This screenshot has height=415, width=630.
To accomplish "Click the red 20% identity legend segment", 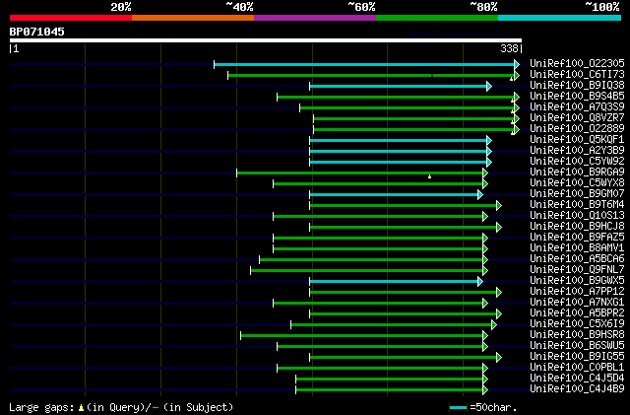I will coord(71,18).
